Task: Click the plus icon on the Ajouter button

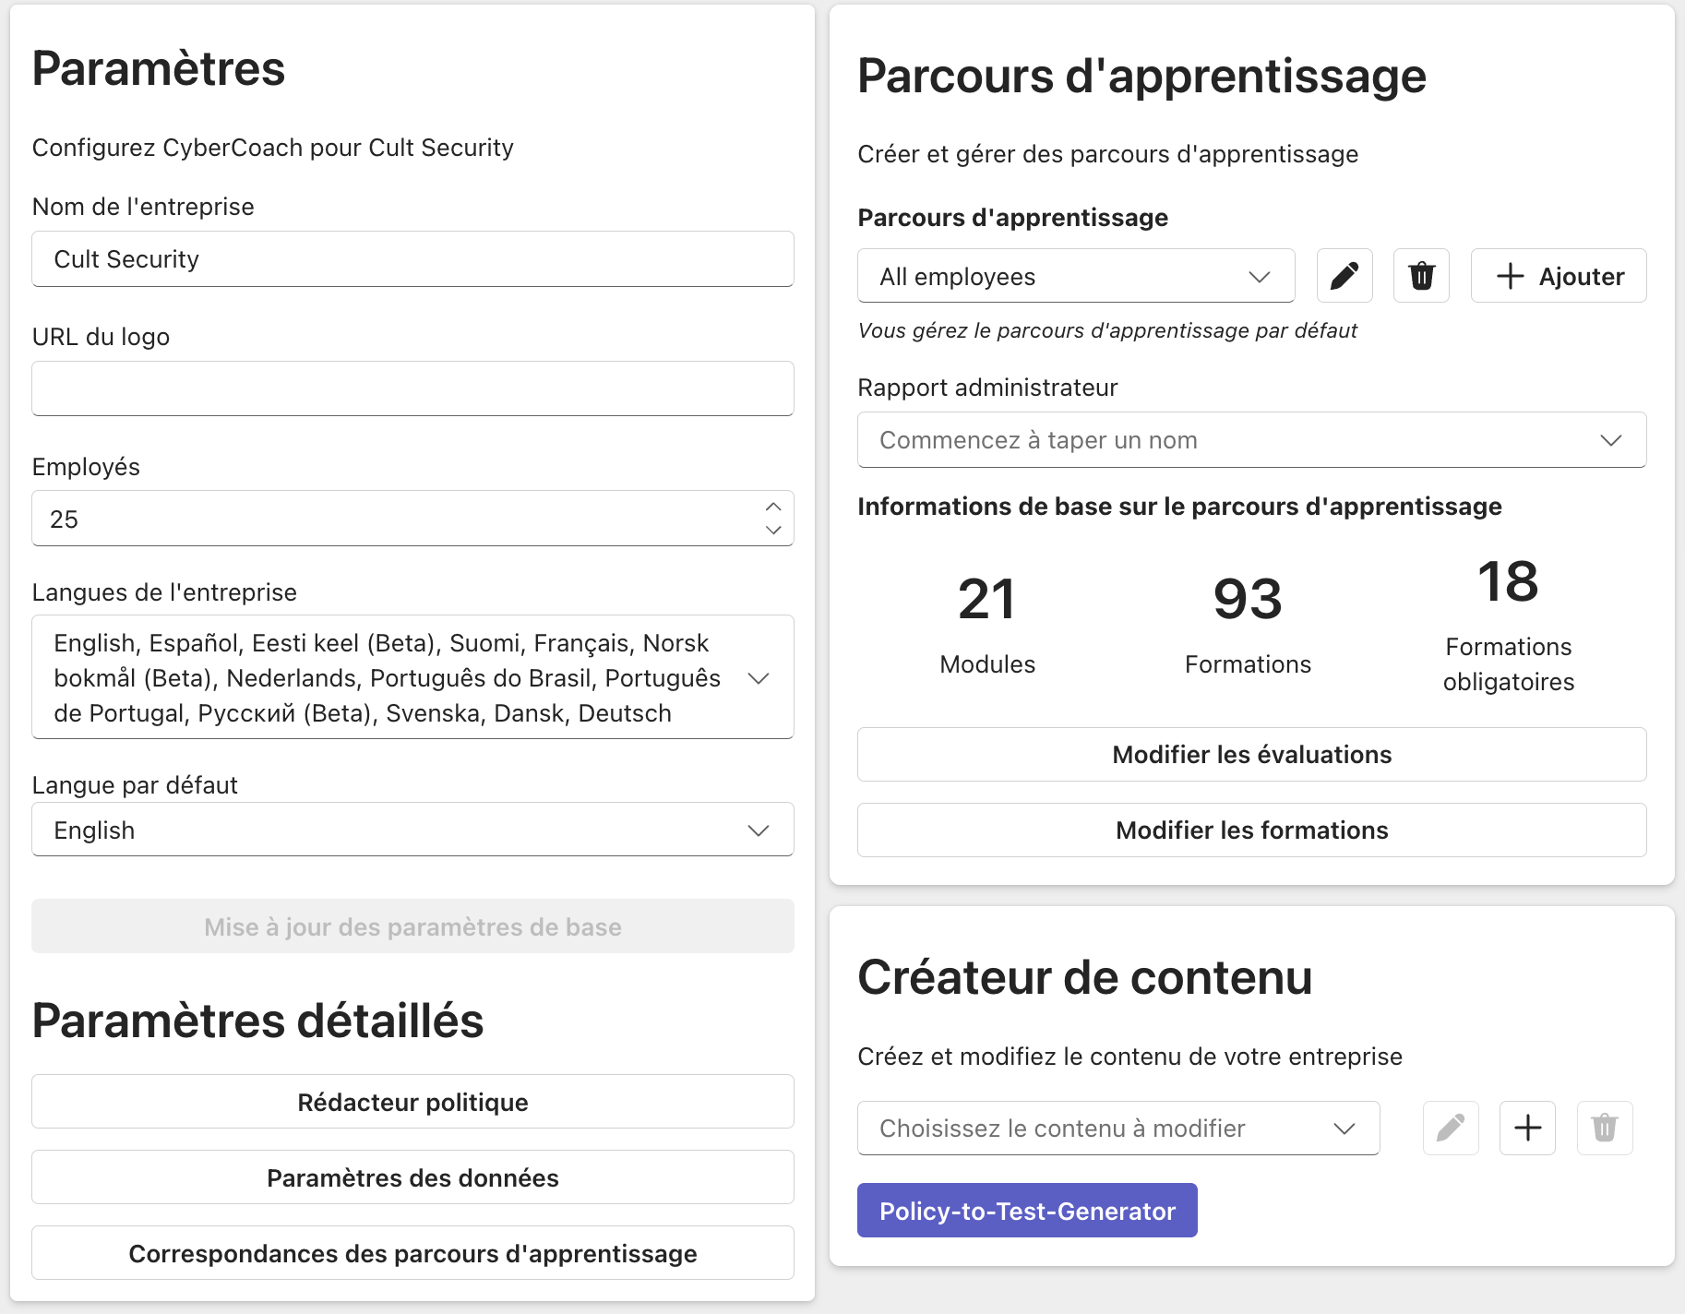Action: tap(1510, 275)
